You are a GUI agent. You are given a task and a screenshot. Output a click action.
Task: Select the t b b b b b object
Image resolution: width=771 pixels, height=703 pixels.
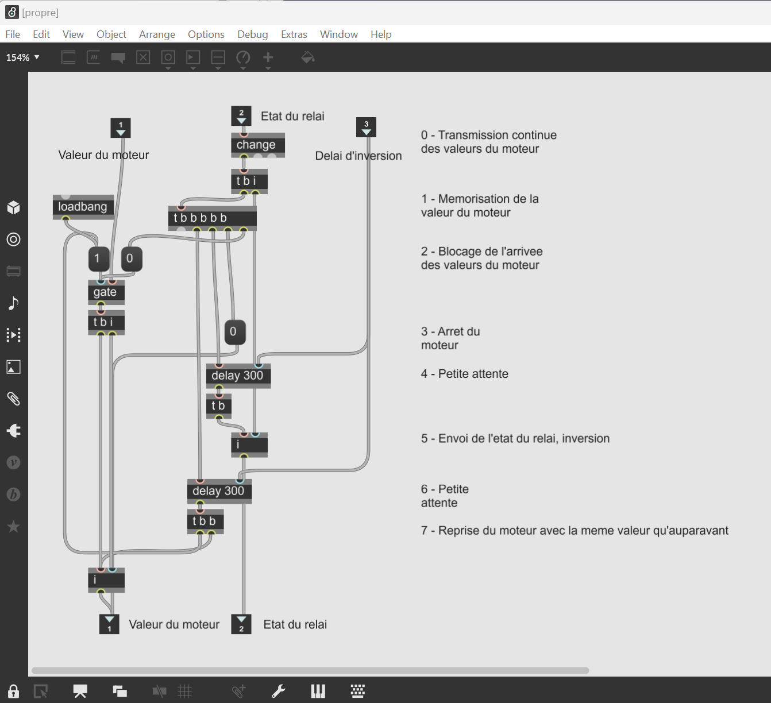[x=213, y=218]
